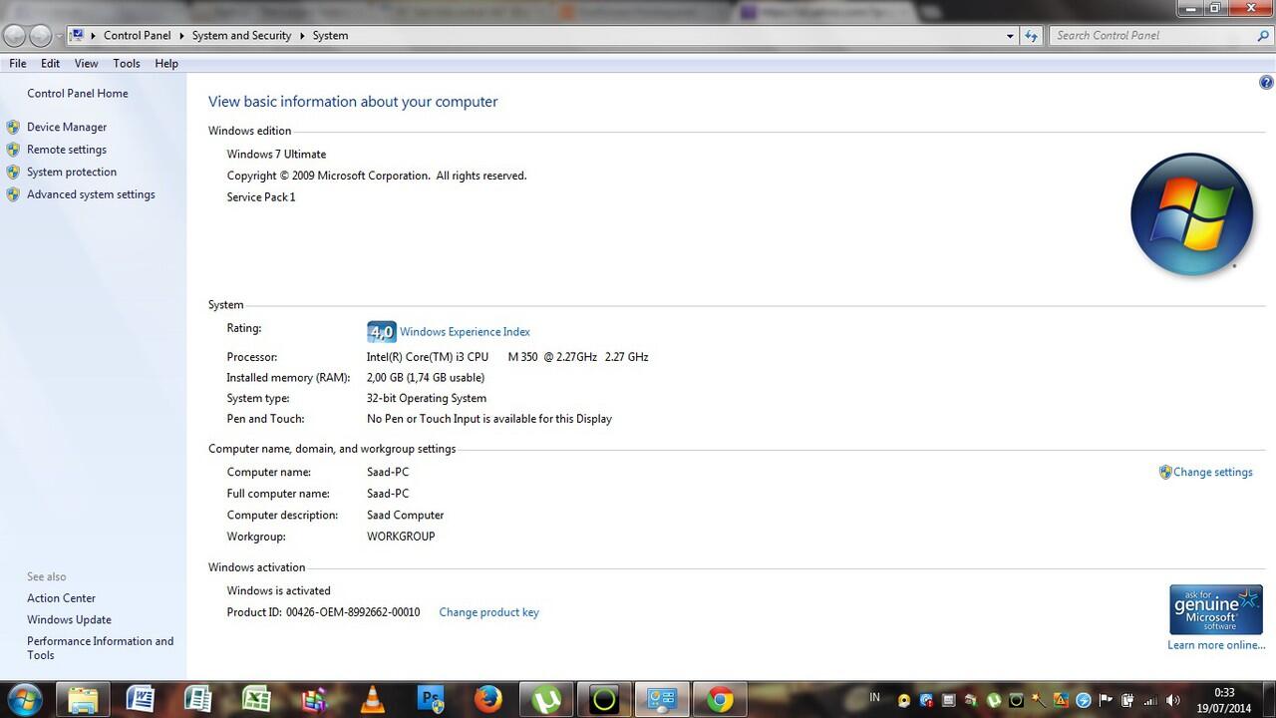Click the 32-bit Operating System value
This screenshot has height=718, width=1276.
pos(427,398)
